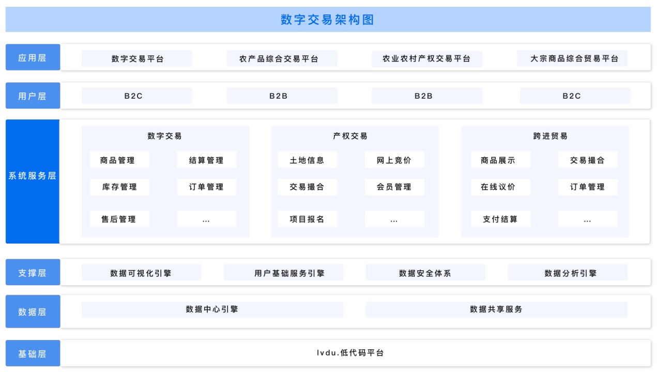Viewport: 657px width, 372px height.
Task: Select the 应用层 layer label
Action: pyautogui.click(x=33, y=57)
